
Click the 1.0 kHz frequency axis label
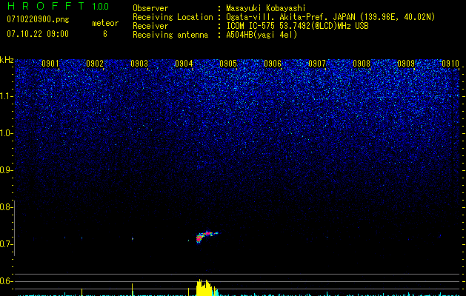pyautogui.click(x=7, y=133)
